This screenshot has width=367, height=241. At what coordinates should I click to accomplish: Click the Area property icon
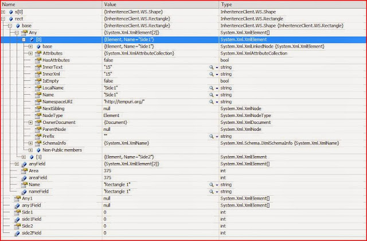click(x=24, y=171)
